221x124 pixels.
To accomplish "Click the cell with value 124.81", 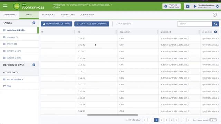I will pos(97,38).
